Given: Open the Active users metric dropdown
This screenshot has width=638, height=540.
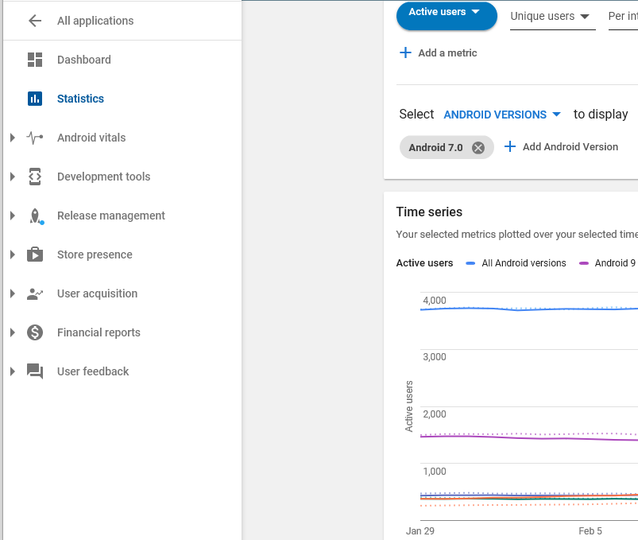Looking at the screenshot, I should tap(446, 14).
